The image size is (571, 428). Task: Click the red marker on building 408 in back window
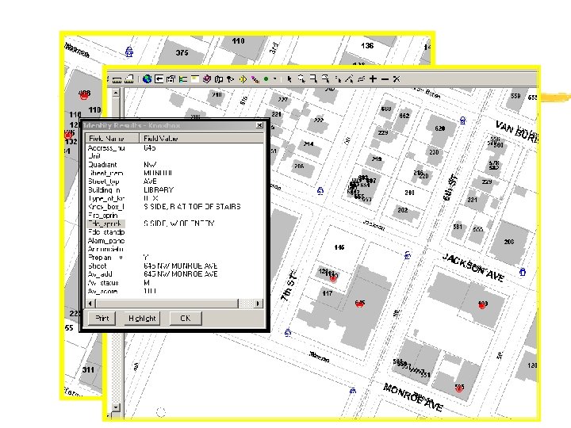tap(84, 95)
